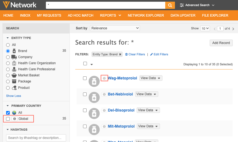
Task: Remove the Entity Type: Brand filter chip
Action: [120, 54]
